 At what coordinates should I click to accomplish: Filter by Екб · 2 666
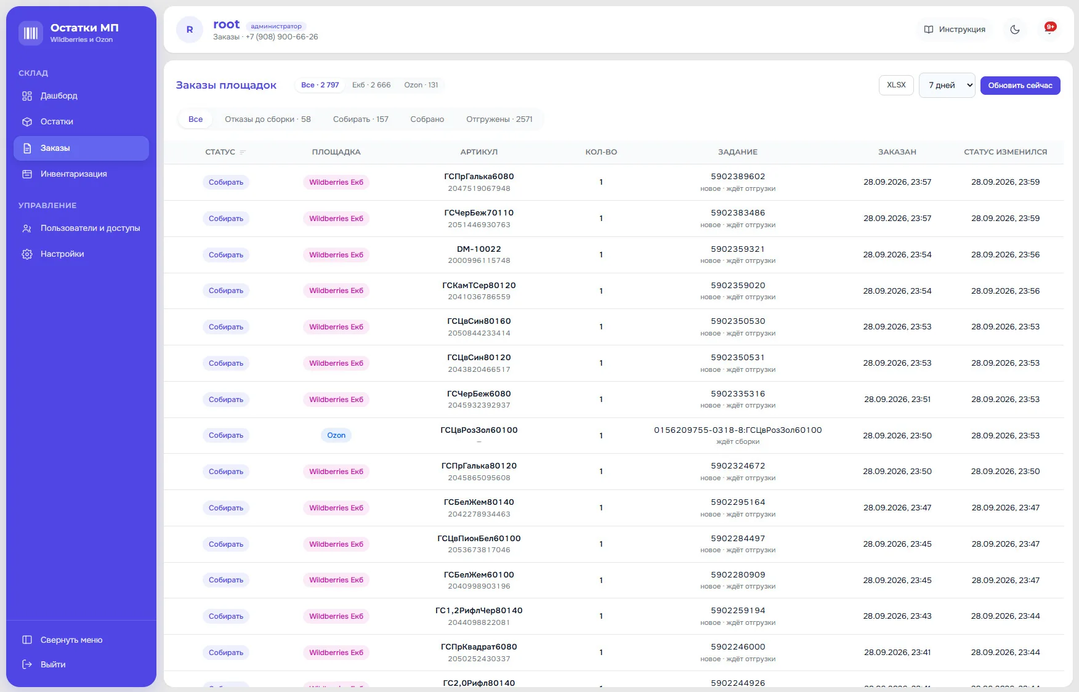coord(371,85)
